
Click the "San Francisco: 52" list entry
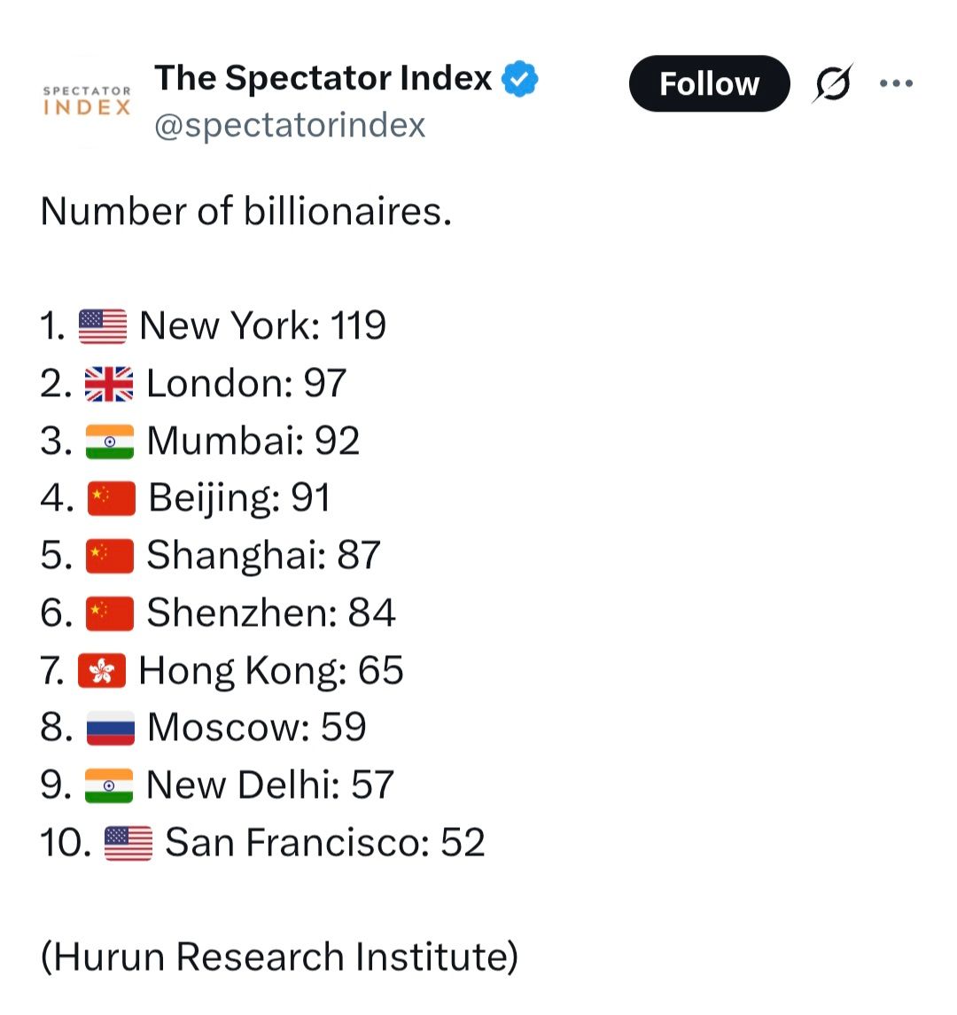pos(325,843)
